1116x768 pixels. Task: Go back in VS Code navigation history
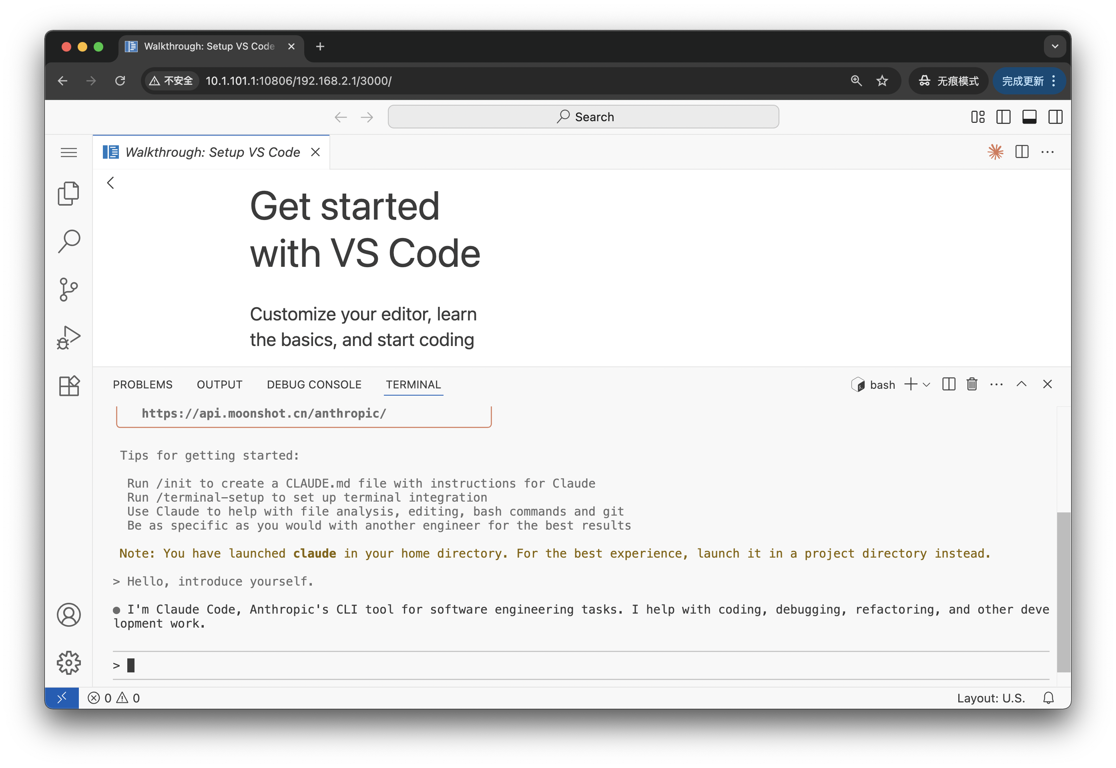tap(340, 117)
